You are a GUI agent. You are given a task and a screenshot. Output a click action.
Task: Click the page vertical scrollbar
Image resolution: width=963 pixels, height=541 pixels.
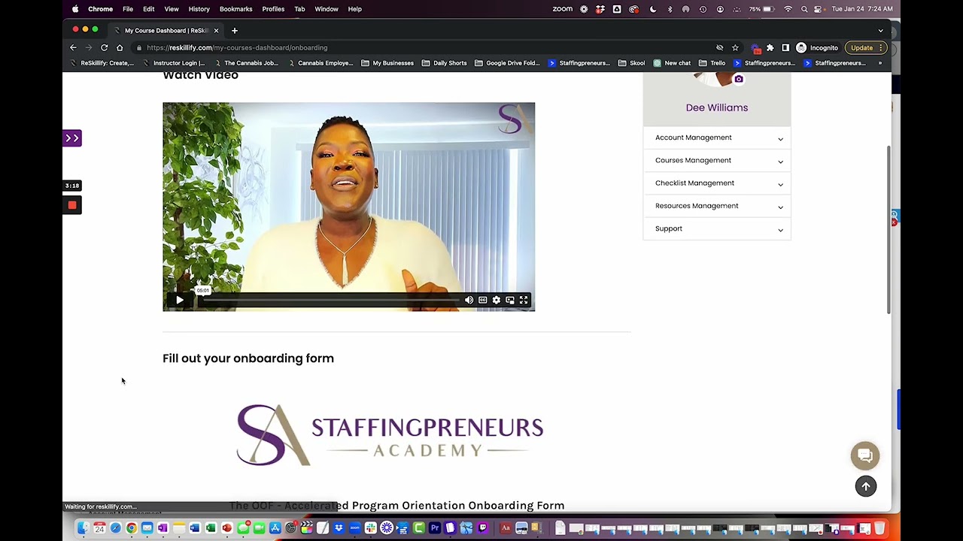tap(889, 229)
